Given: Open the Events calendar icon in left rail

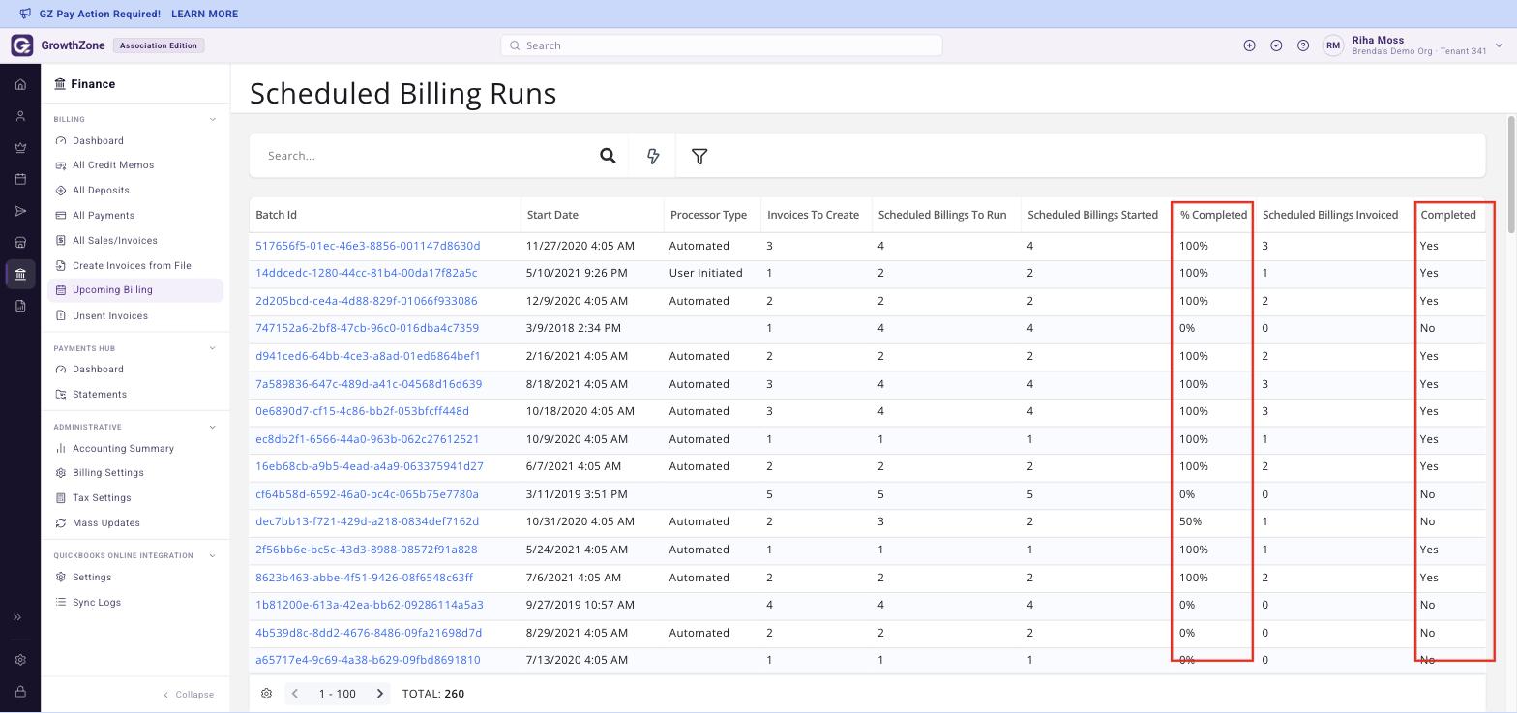Looking at the screenshot, I should coord(20,179).
